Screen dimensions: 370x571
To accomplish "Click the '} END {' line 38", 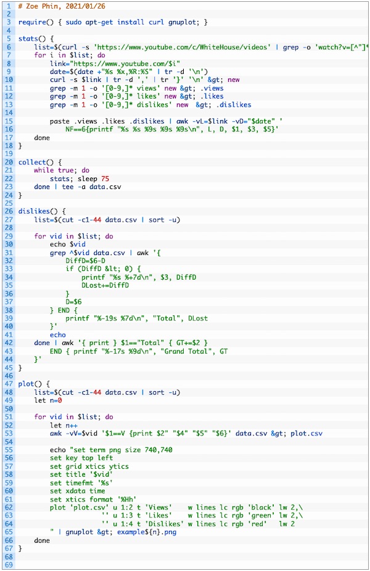I will (x=64, y=310).
